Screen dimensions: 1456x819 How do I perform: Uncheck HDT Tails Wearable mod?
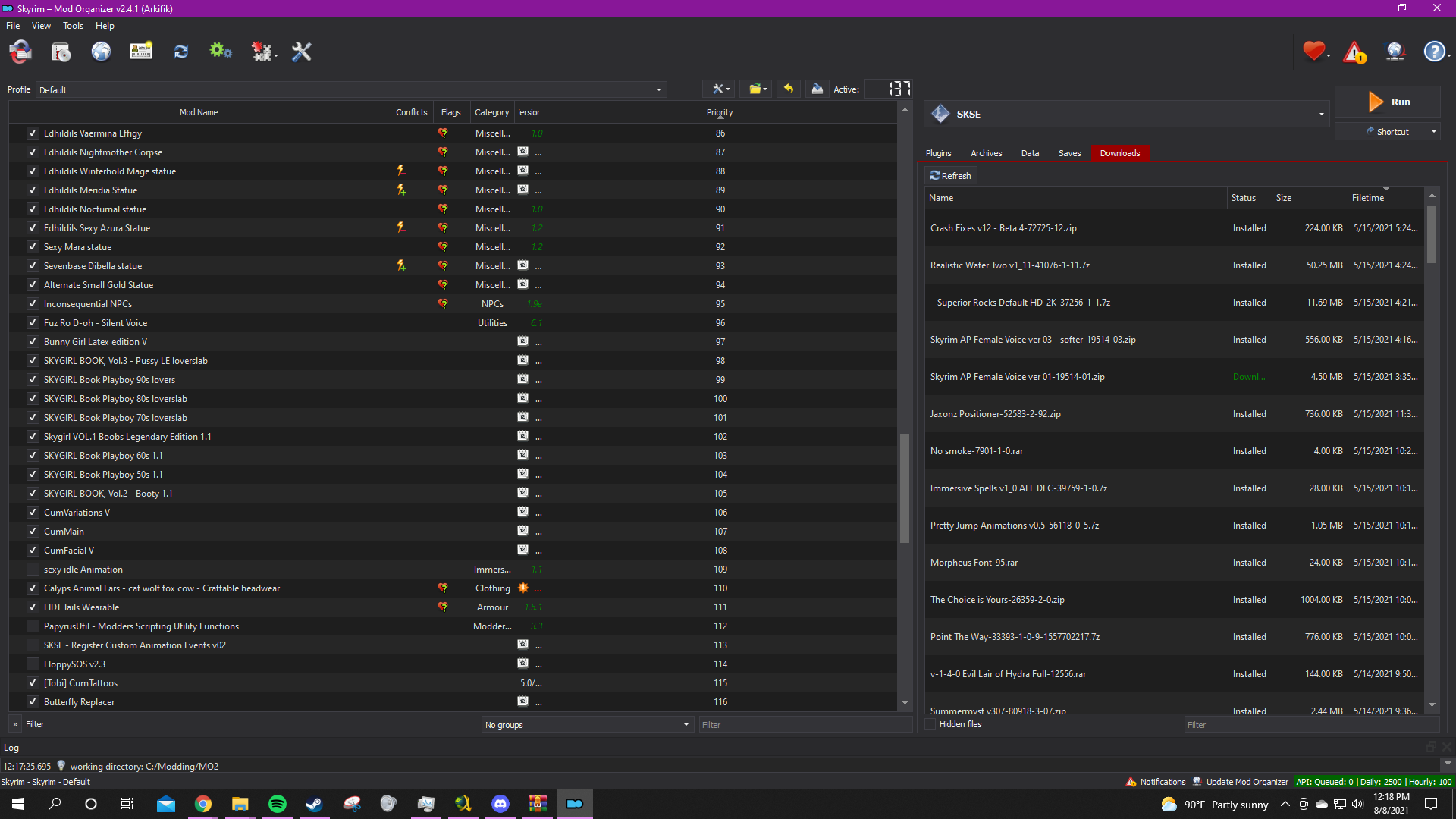[33, 607]
